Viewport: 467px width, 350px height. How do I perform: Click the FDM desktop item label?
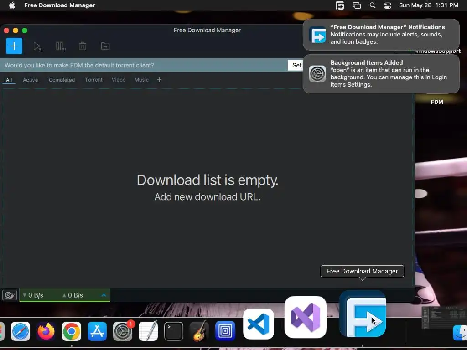[x=437, y=102]
